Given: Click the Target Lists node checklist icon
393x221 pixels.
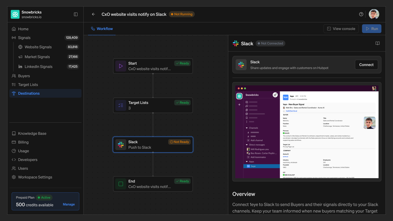Looking at the screenshot, I should (x=121, y=105).
